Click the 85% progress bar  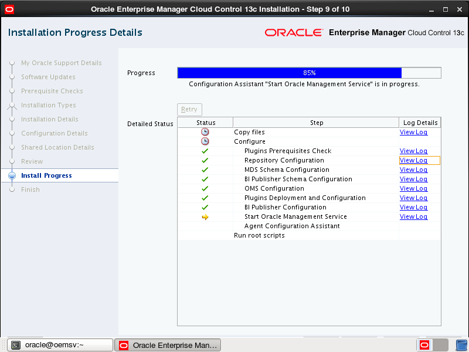tap(309, 73)
